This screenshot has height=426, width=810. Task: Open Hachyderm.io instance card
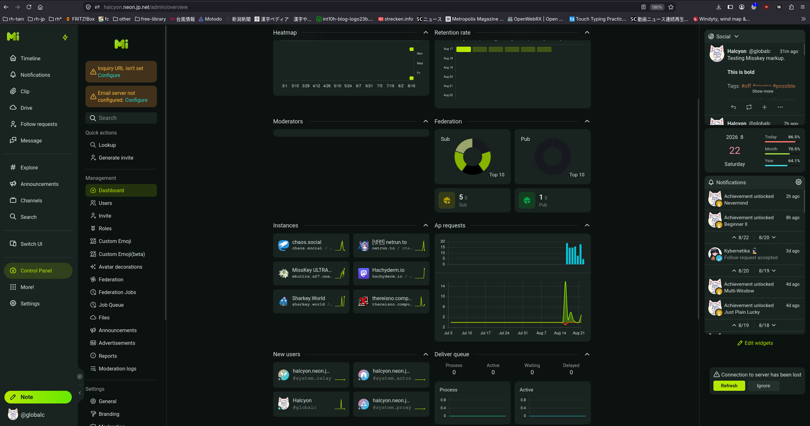pos(391,273)
